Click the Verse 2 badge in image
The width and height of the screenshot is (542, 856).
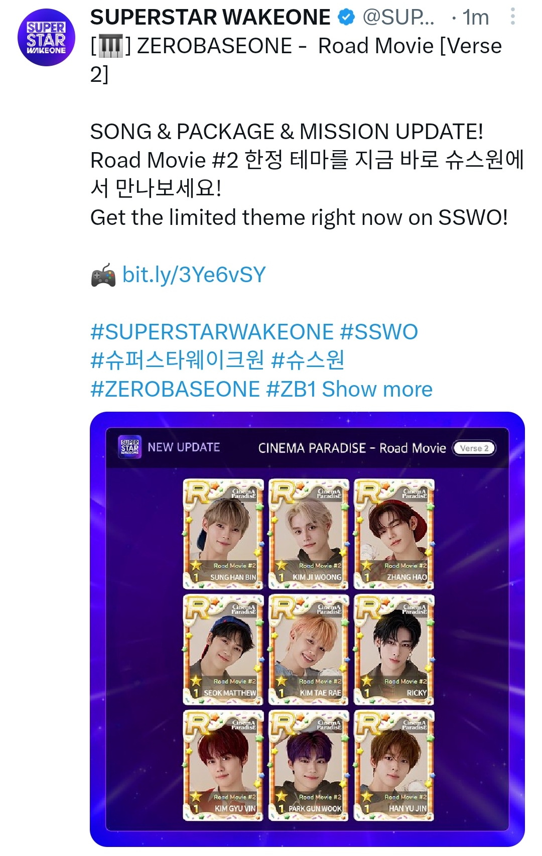click(474, 448)
